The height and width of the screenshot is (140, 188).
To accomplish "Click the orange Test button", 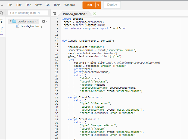I will pos(89,5).
